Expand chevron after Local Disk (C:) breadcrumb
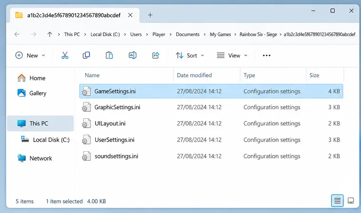 tap(125, 34)
